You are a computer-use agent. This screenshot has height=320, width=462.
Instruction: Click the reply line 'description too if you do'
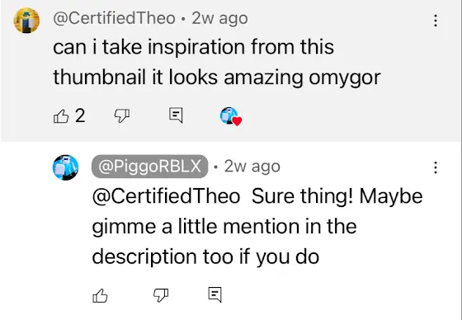point(205,256)
